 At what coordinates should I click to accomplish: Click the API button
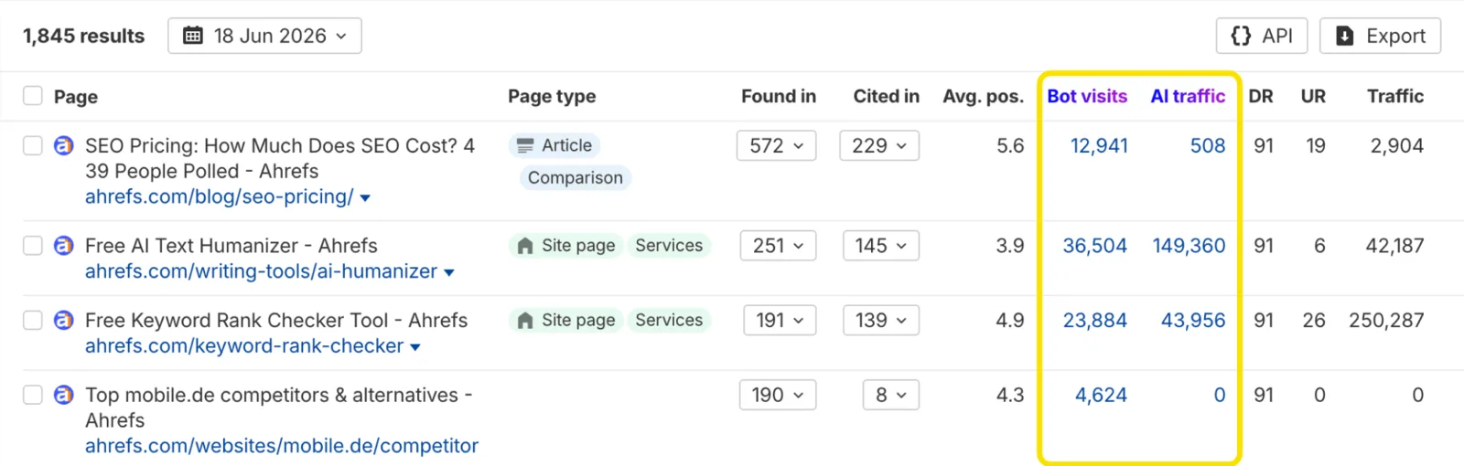click(x=1262, y=36)
